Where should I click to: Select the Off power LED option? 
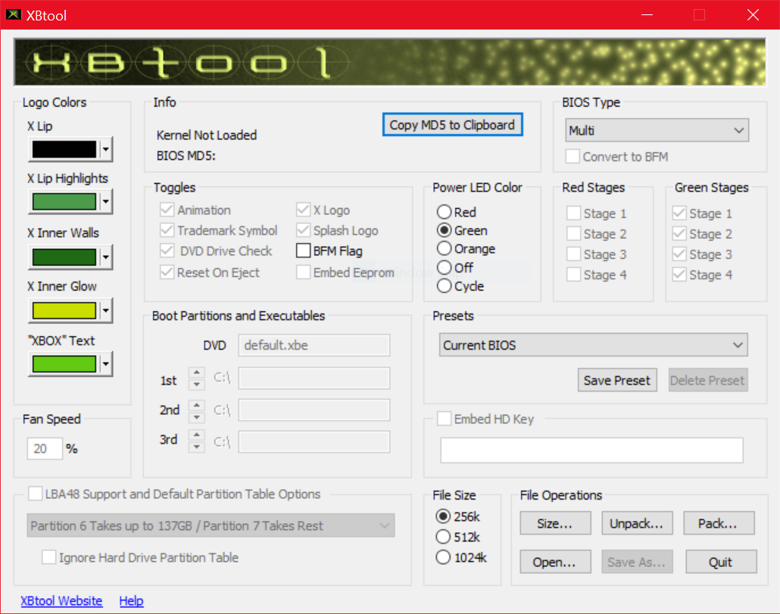[x=445, y=267]
